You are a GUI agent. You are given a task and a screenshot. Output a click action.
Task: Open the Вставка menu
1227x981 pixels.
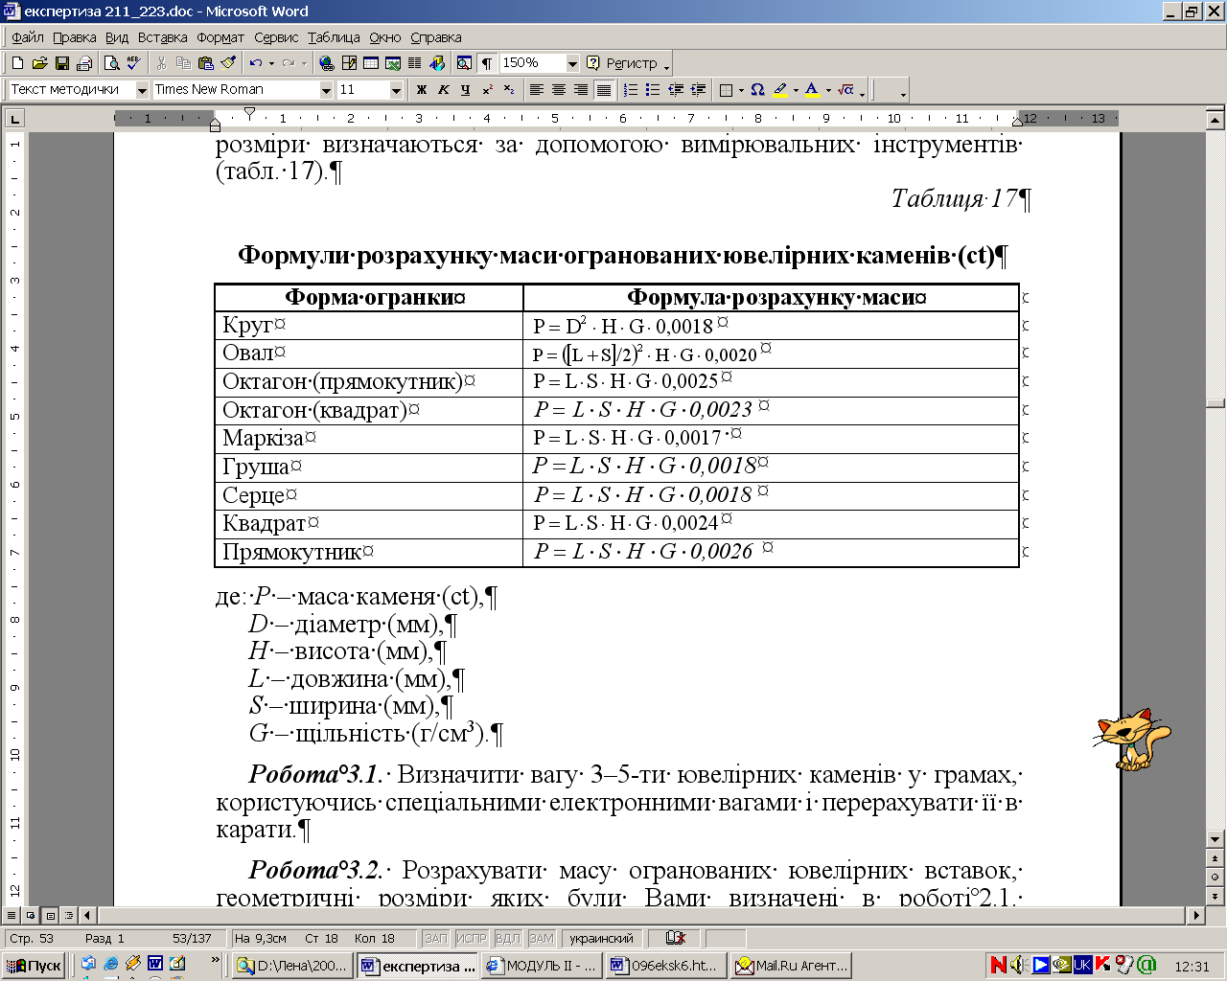162,37
